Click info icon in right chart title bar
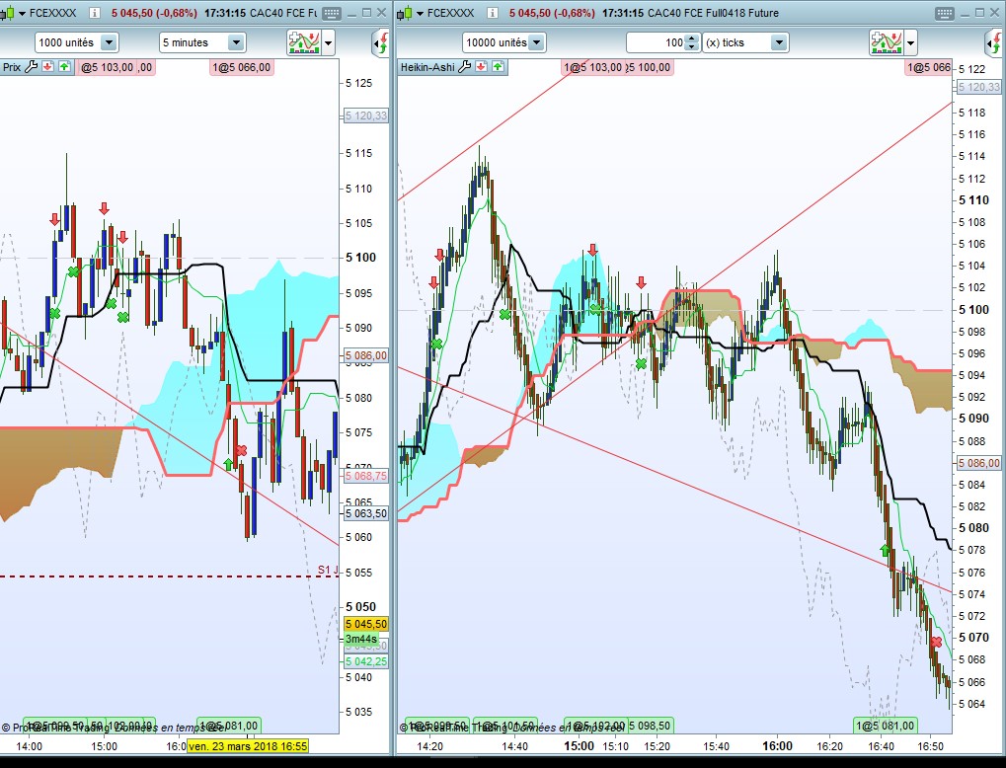The image size is (1006, 768). 492,13
